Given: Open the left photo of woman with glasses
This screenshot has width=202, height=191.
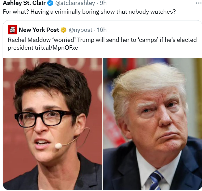Looking at the screenshot, I should (53, 124).
